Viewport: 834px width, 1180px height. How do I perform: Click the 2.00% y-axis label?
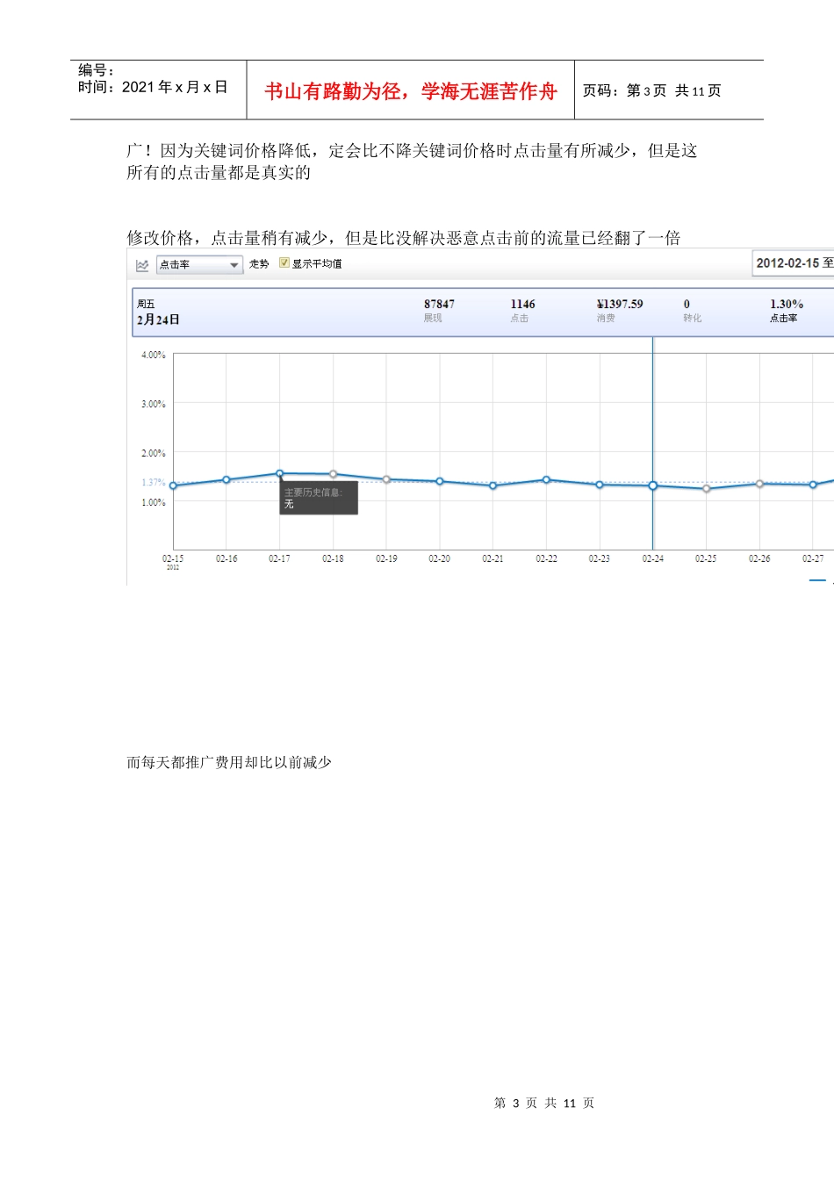coord(154,453)
